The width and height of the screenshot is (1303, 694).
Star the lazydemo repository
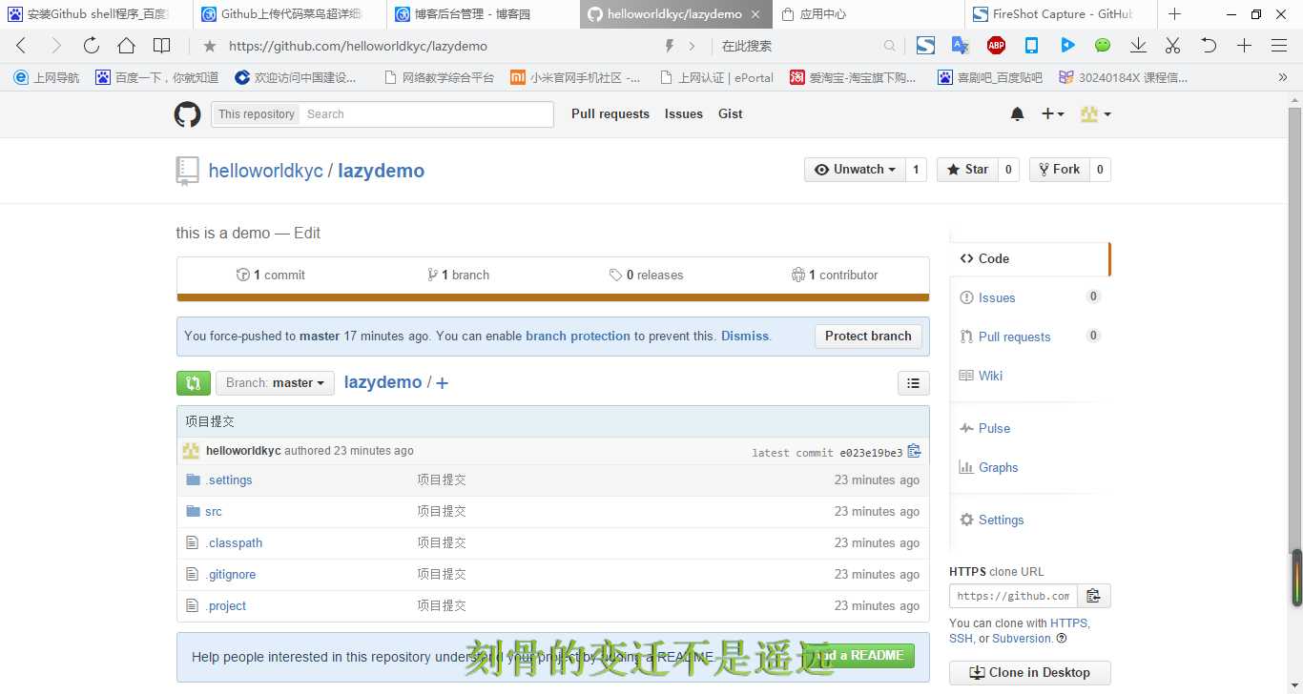[x=967, y=170]
